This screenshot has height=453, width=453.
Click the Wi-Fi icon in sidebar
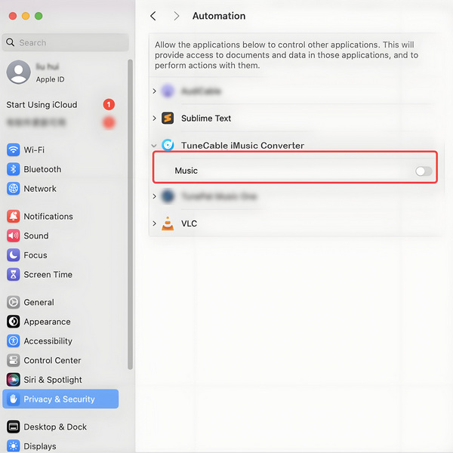14,149
